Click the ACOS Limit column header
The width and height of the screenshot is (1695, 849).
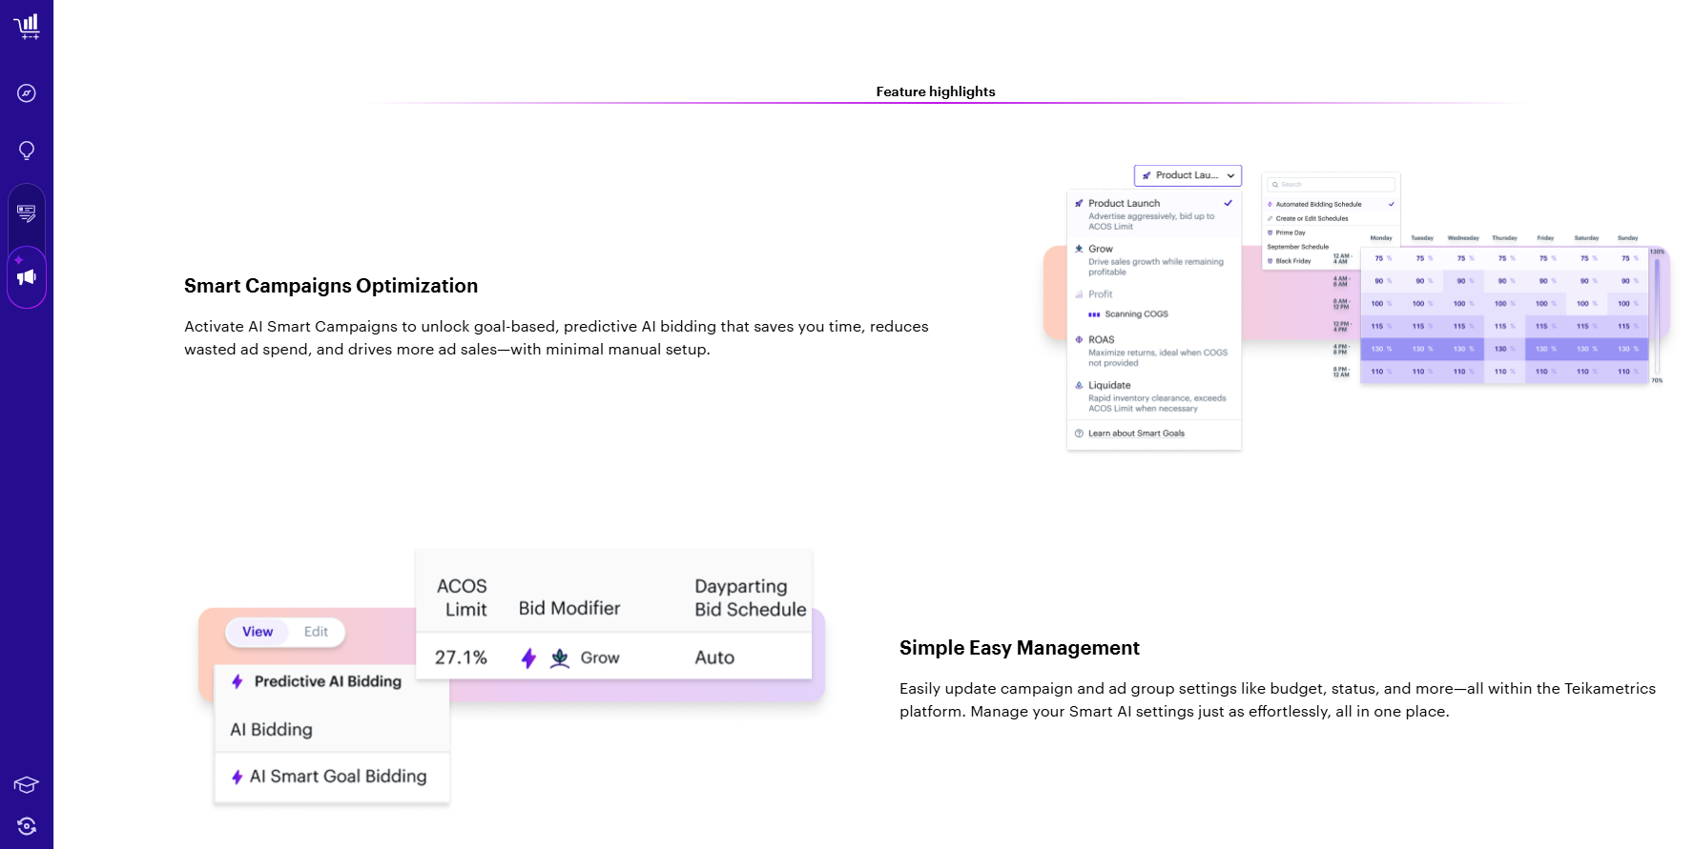pos(463,598)
